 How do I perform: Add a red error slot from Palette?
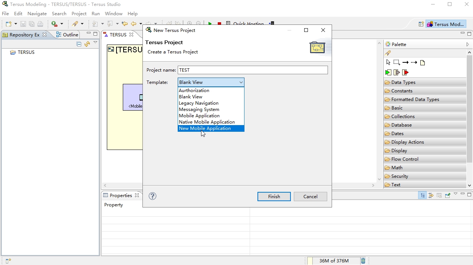(x=405, y=72)
